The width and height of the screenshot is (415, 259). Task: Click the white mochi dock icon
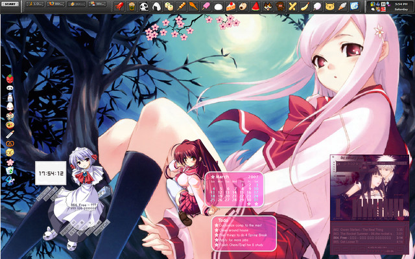point(219,6)
